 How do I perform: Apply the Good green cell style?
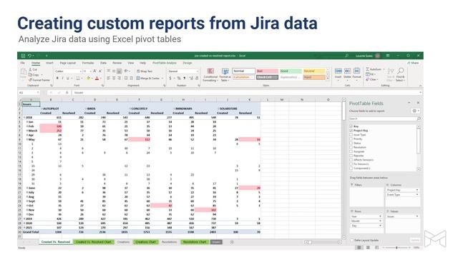click(x=291, y=71)
